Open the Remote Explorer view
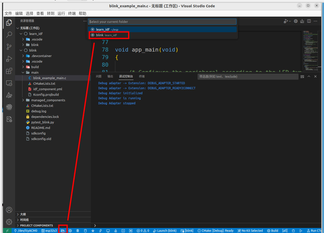Image resolution: width=324 pixels, height=233 pixels. tap(9, 83)
